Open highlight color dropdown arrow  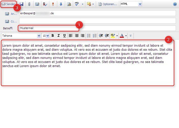117,36
